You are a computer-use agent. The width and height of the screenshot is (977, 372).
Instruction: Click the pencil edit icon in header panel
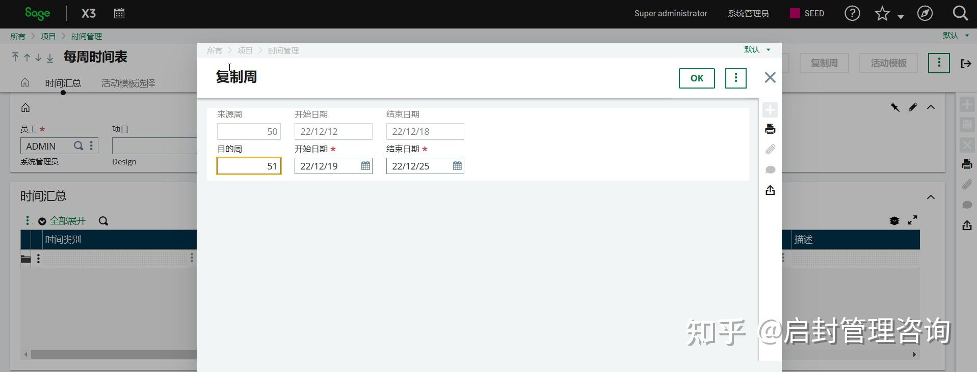pos(913,107)
